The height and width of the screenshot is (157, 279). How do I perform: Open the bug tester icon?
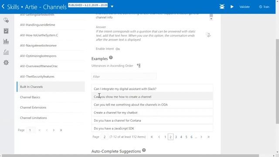(x=222, y=7)
